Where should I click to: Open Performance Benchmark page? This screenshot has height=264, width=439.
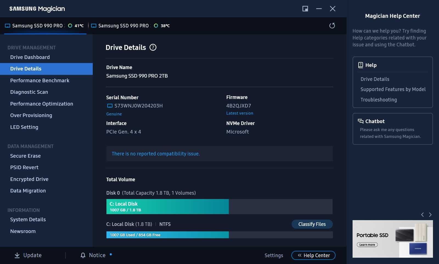[x=40, y=80]
